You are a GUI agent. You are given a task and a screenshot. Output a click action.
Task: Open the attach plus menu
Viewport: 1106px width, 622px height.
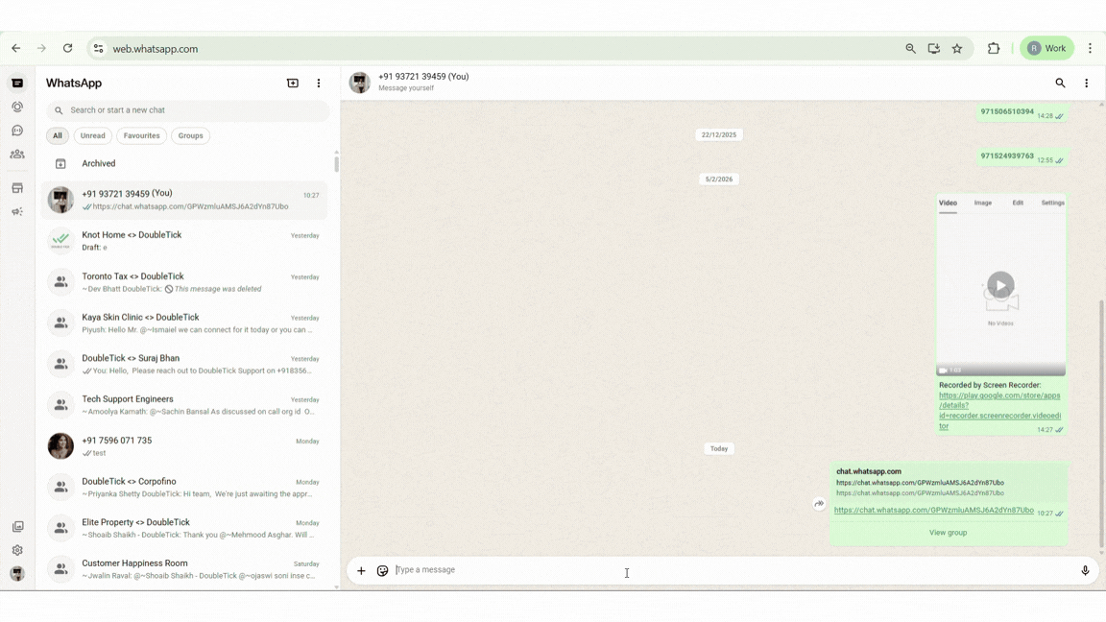click(x=361, y=571)
